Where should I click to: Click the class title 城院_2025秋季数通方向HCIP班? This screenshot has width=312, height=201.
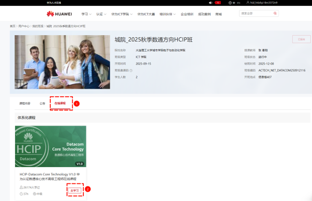pos(153,40)
